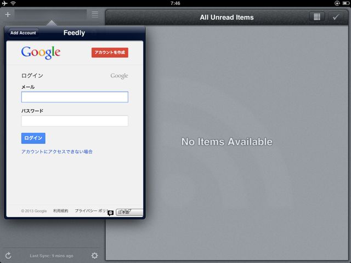Screen dimensions: 351x263
Task: Open the list menu icon in sidebar header
Action: click(95, 15)
